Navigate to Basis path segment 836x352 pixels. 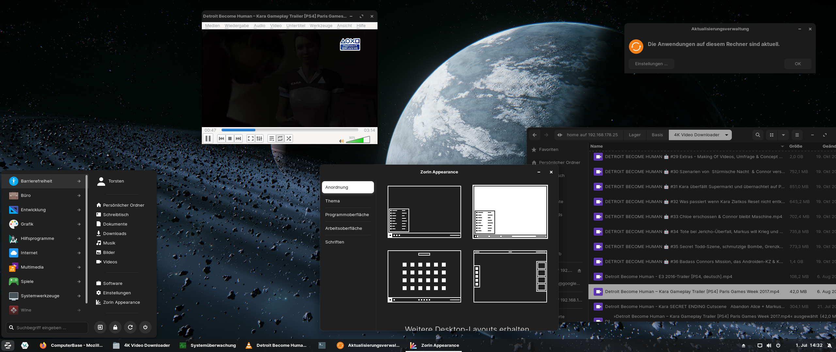(657, 135)
